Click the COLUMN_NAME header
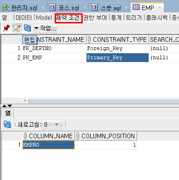 coord(49,136)
